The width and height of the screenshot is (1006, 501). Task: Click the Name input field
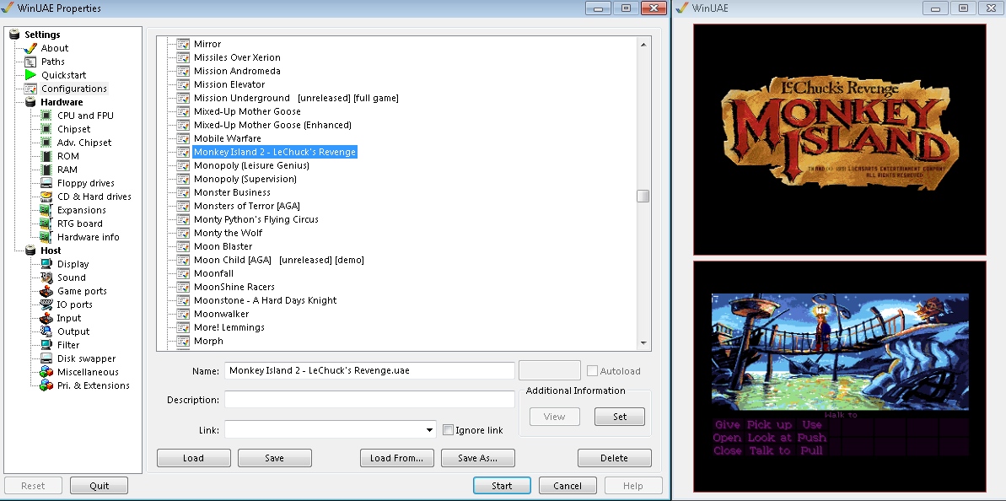tap(369, 371)
